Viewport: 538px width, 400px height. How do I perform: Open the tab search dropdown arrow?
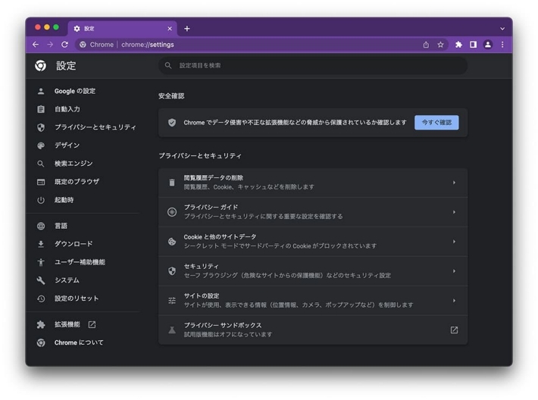502,29
